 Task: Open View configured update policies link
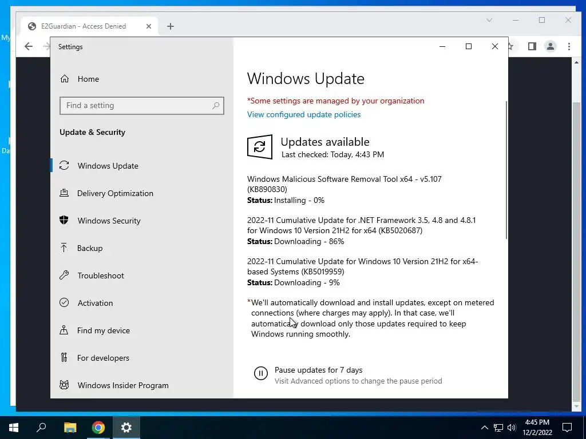click(304, 114)
